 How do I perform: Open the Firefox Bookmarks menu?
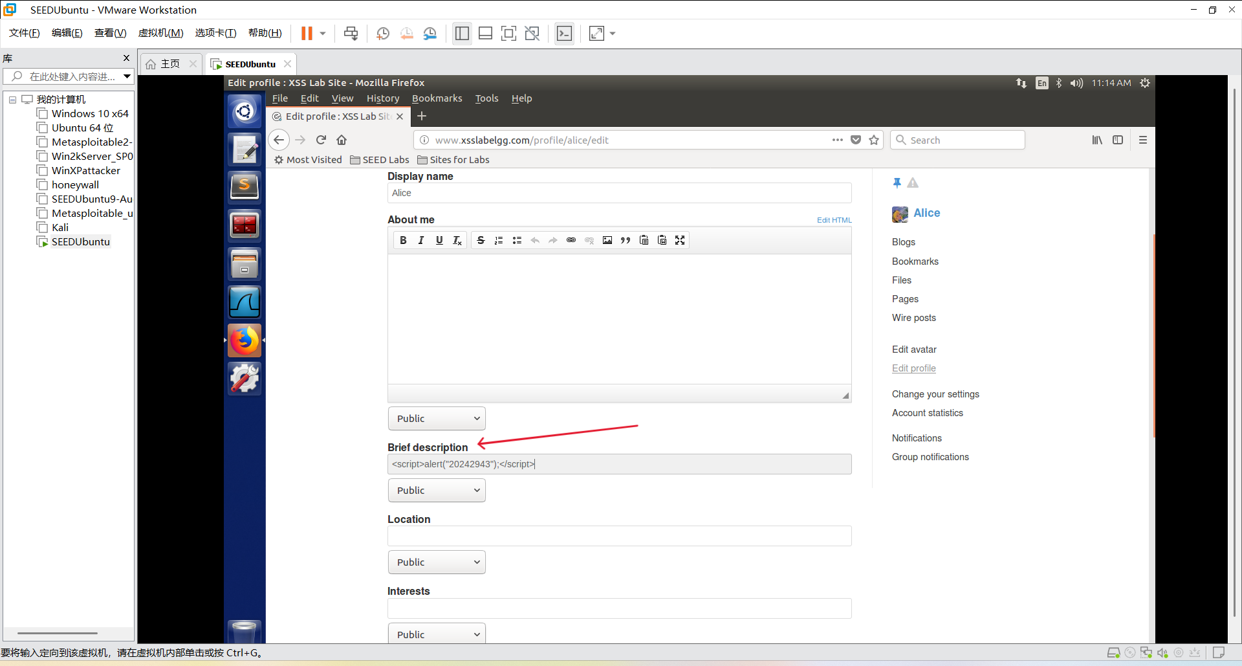tap(437, 98)
